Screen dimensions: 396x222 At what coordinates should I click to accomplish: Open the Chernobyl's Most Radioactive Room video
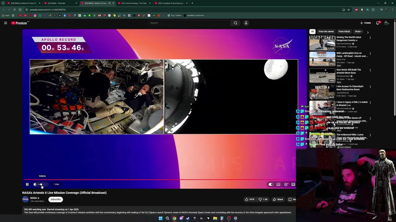(322, 92)
